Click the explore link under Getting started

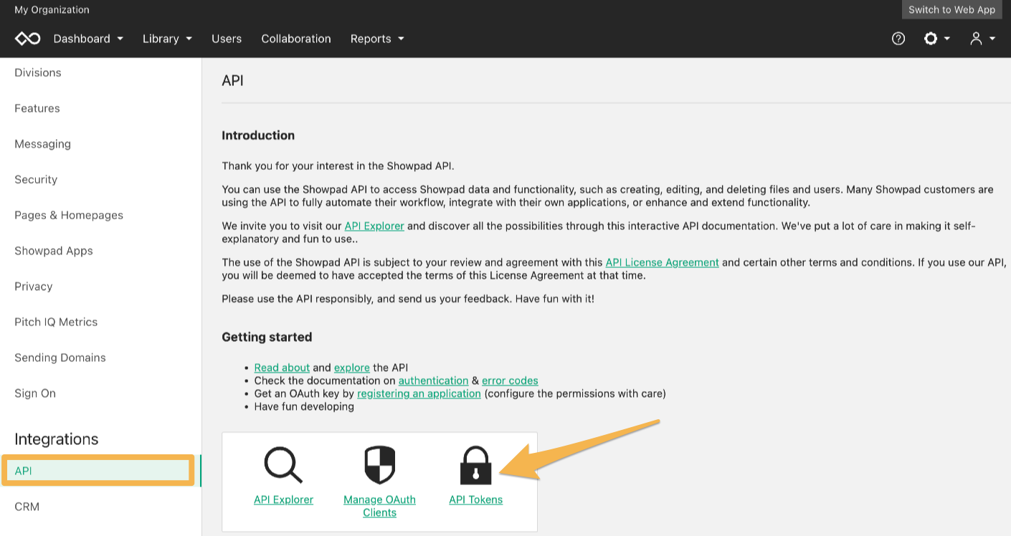[x=352, y=368]
